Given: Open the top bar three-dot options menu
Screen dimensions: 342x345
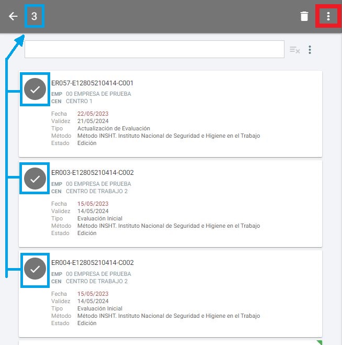Looking at the screenshot, I should tap(328, 16).
